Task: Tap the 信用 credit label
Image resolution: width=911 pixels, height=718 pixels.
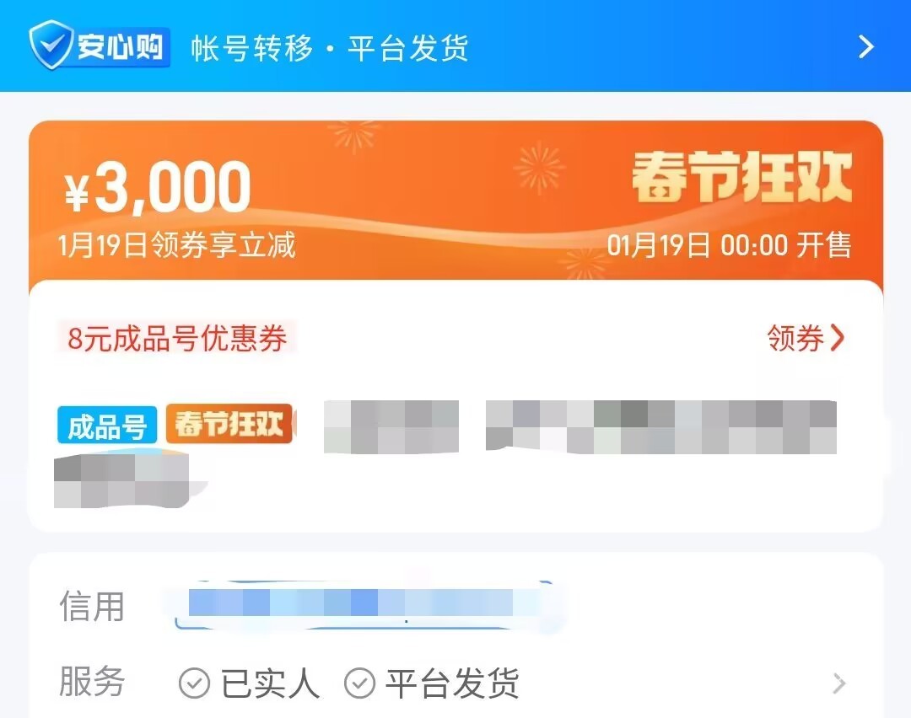Action: tap(92, 607)
